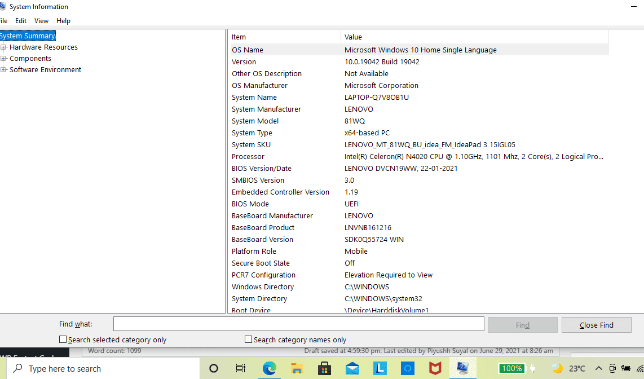Open the blue circle app on the taskbar
This screenshot has height=379, width=644.
407,368
